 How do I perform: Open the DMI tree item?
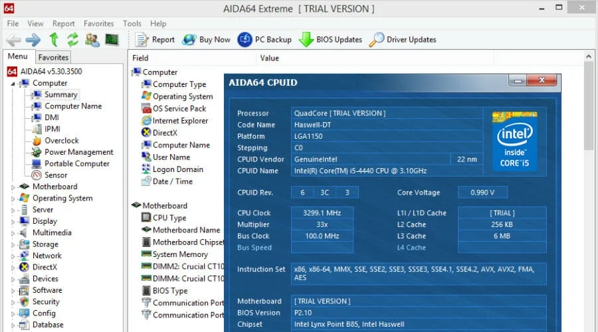52,118
